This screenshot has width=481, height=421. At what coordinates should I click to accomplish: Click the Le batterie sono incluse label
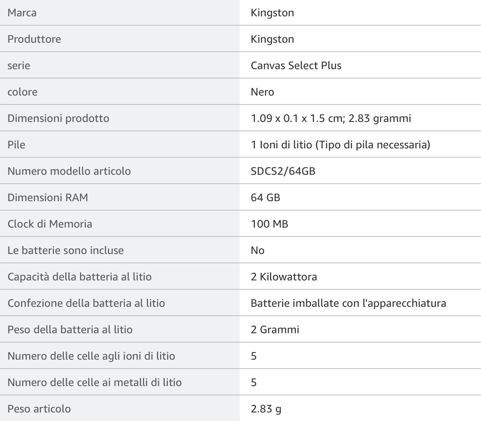(66, 251)
